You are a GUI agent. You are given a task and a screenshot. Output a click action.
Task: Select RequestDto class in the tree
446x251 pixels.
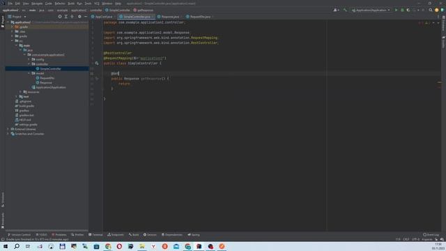click(47, 78)
